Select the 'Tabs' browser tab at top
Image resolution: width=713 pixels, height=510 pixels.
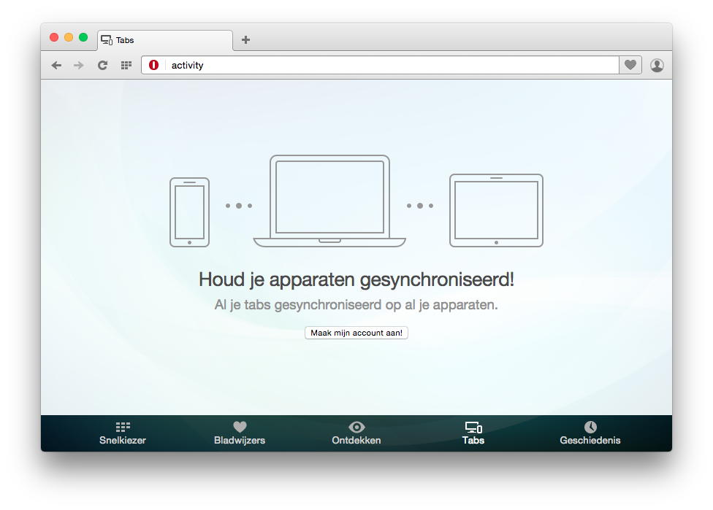point(164,40)
